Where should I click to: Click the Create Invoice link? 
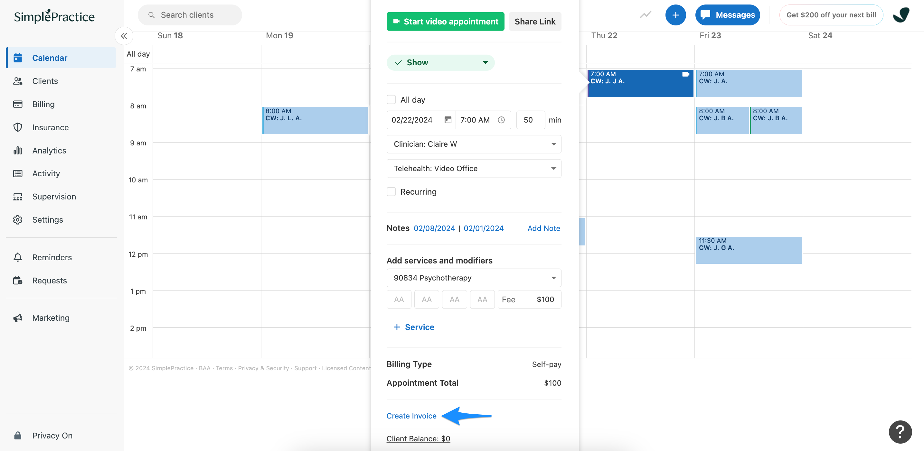click(411, 416)
